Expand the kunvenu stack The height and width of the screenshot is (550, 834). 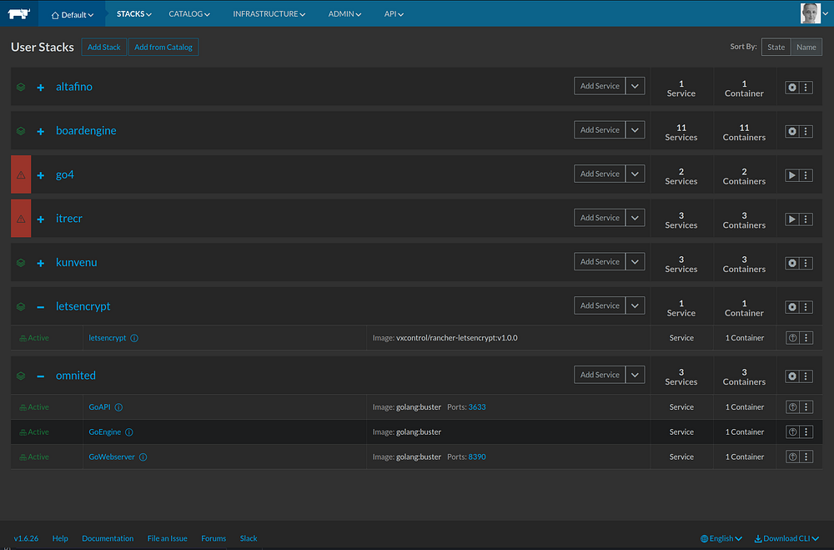point(40,263)
